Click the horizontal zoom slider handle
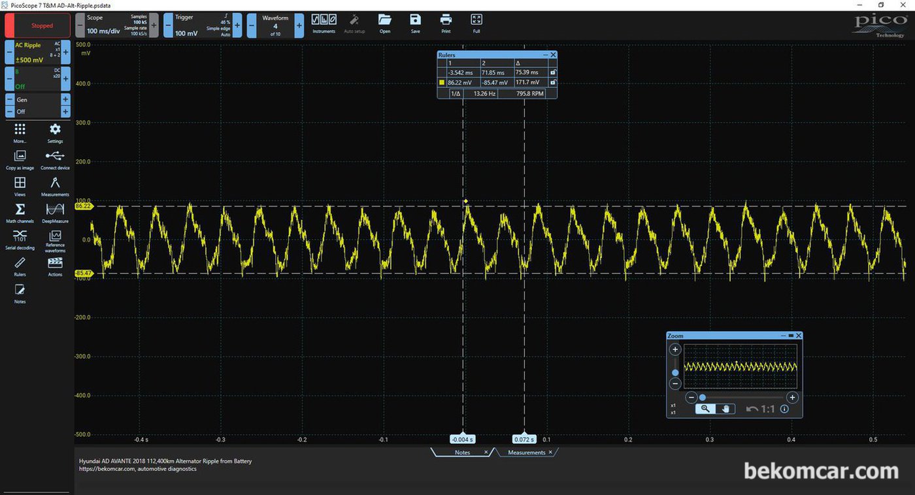915x495 pixels. 703,397
